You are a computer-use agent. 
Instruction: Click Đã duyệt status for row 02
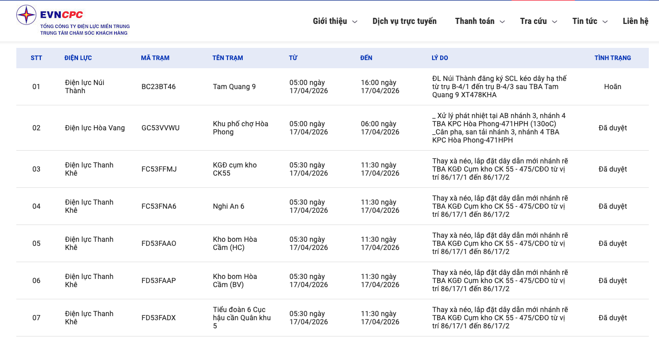click(613, 128)
